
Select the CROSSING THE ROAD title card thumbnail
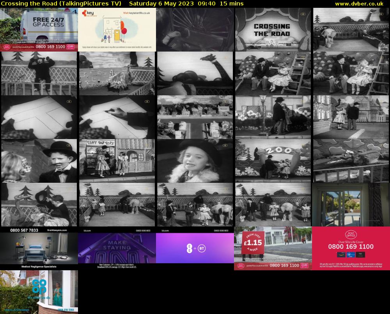coord(273,30)
